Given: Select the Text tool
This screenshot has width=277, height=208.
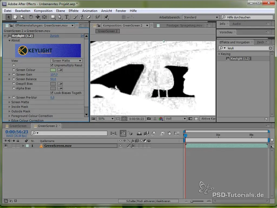Looking at the screenshot, I should (67, 17).
